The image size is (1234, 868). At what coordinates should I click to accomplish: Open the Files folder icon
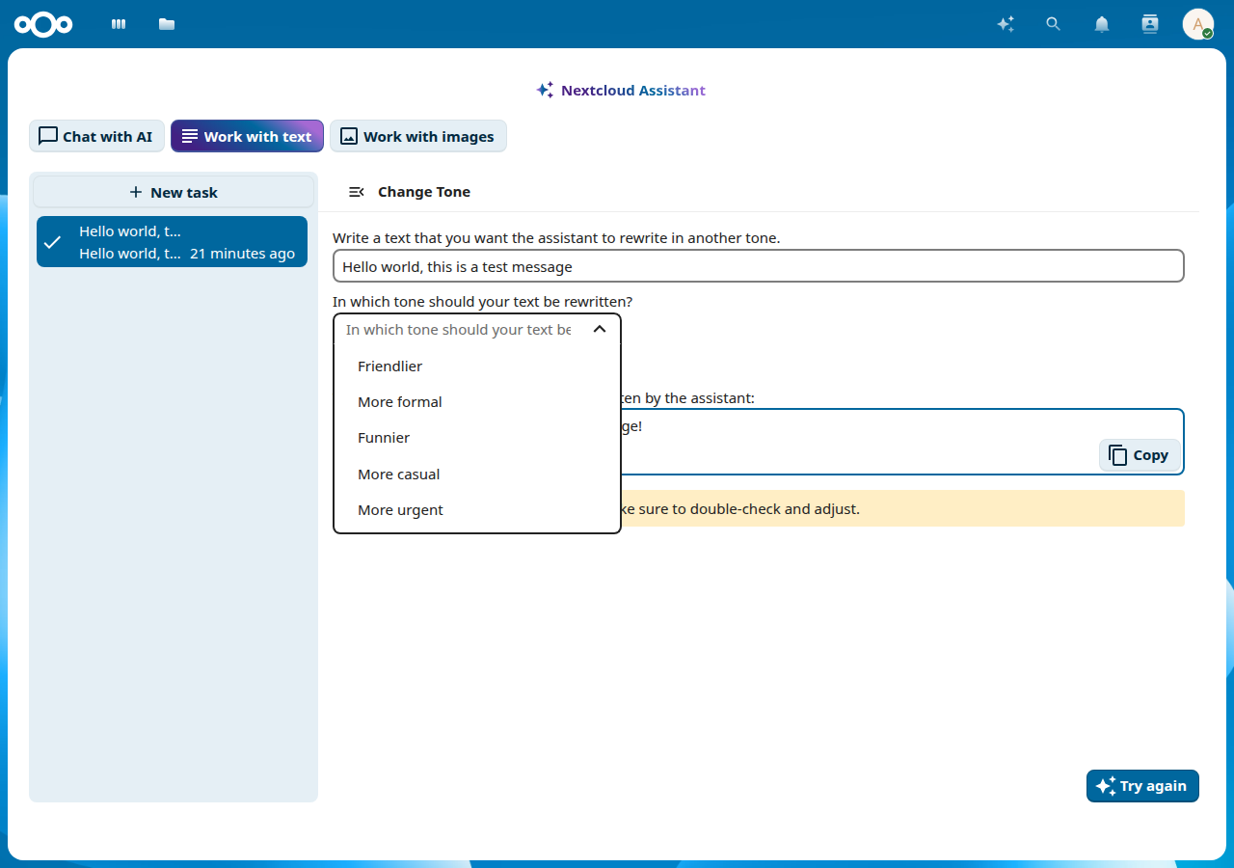coord(167,24)
